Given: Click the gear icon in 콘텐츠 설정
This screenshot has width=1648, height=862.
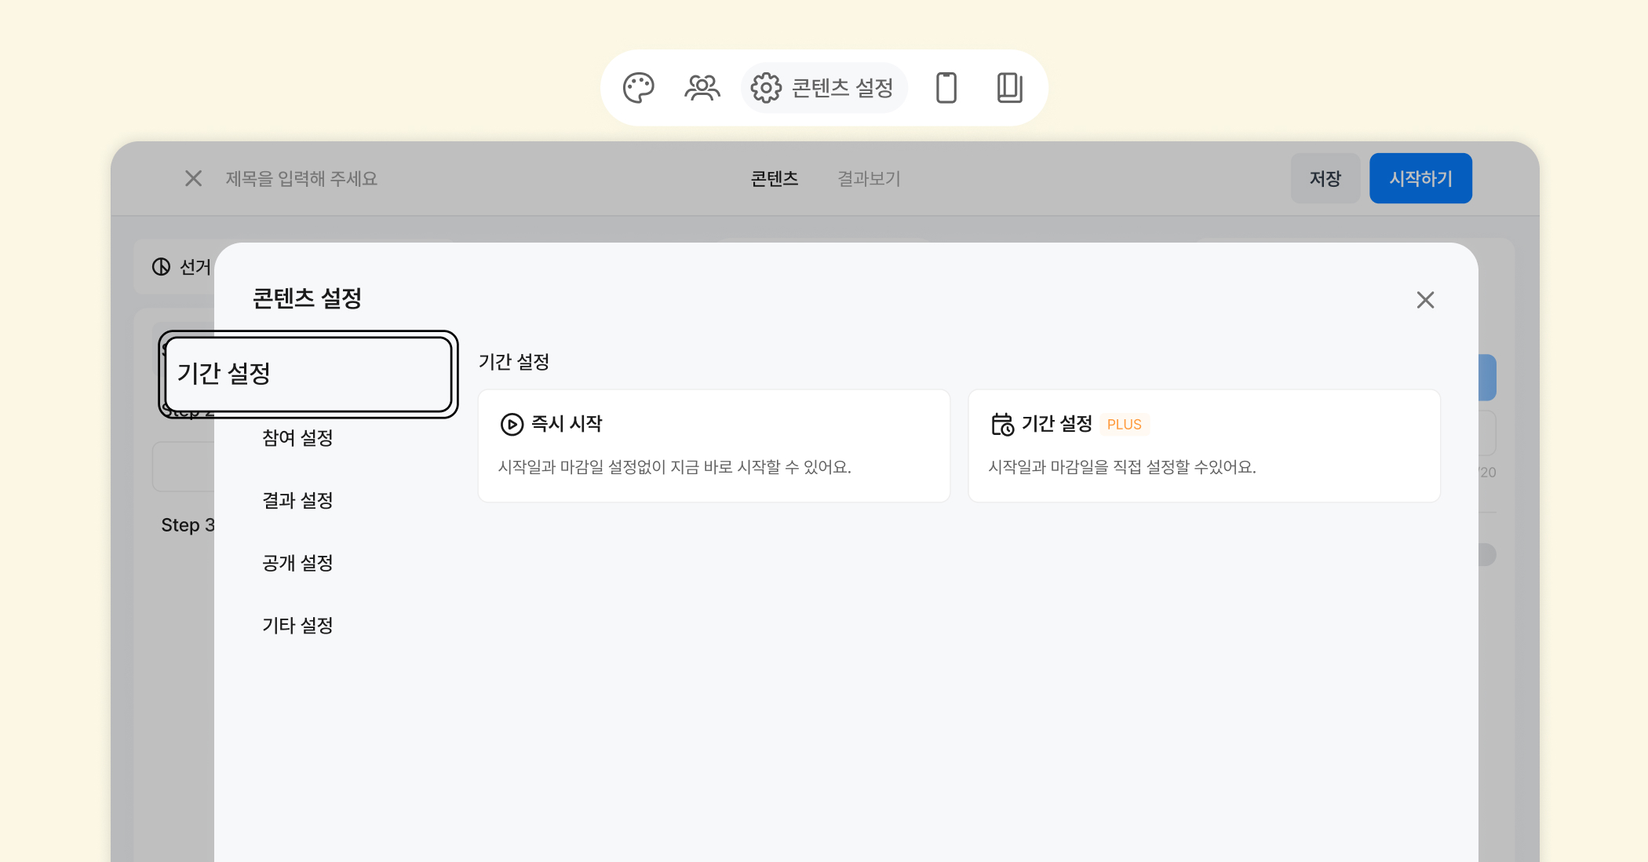Looking at the screenshot, I should (766, 88).
